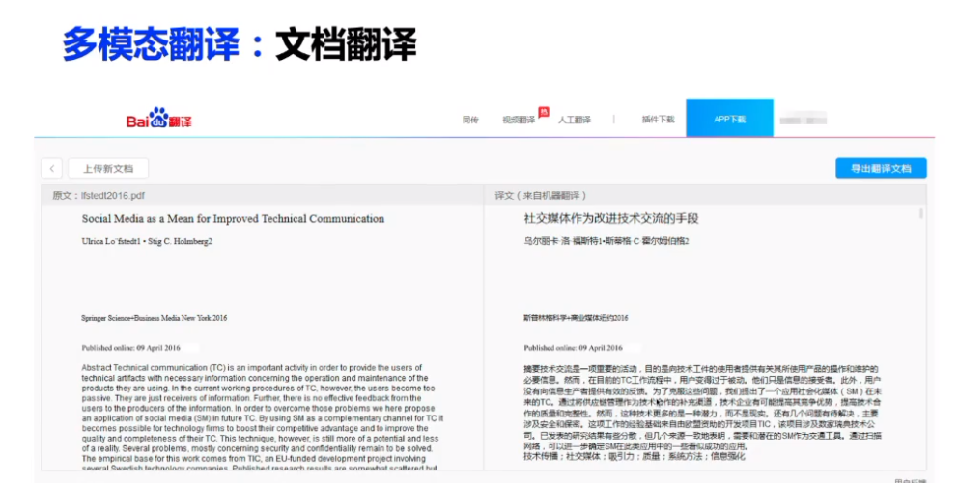Open the 同传 menu item
This screenshot has height=483, width=959.
coord(470,120)
